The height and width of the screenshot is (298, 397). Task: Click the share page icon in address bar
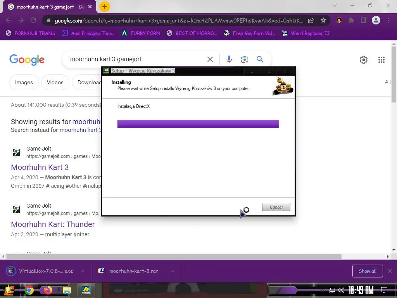pos(311,21)
